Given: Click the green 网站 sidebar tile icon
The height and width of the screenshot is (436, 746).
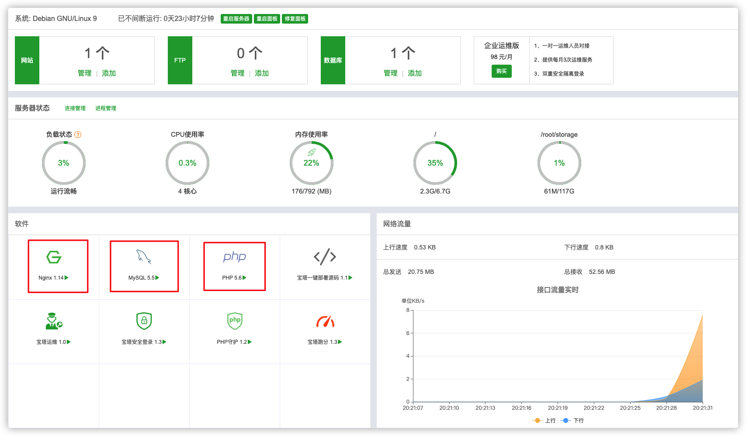Looking at the screenshot, I should tap(27, 60).
